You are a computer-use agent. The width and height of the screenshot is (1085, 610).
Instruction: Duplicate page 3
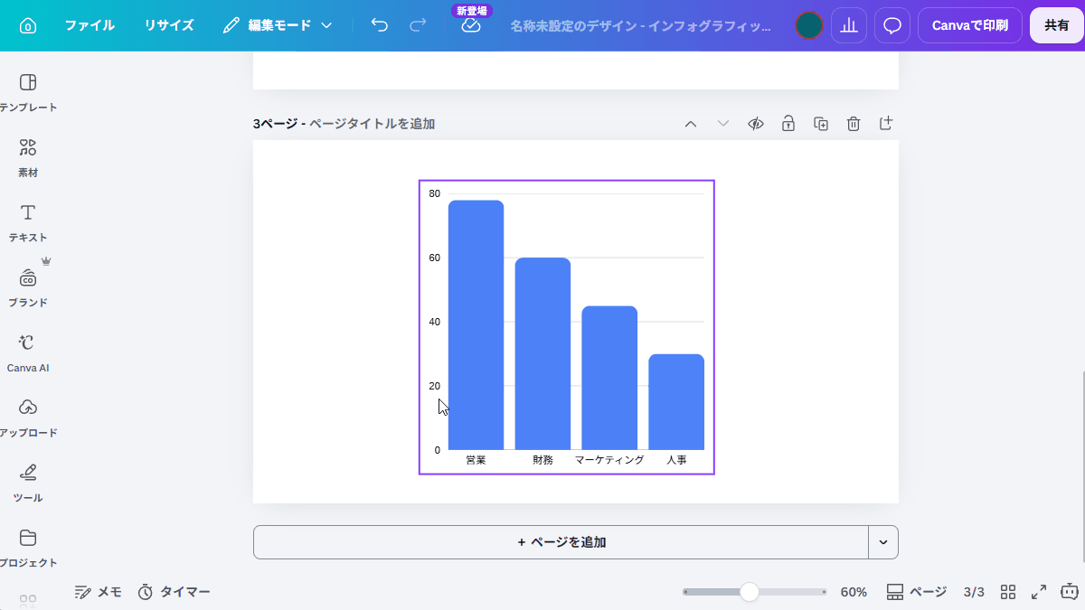coord(821,124)
